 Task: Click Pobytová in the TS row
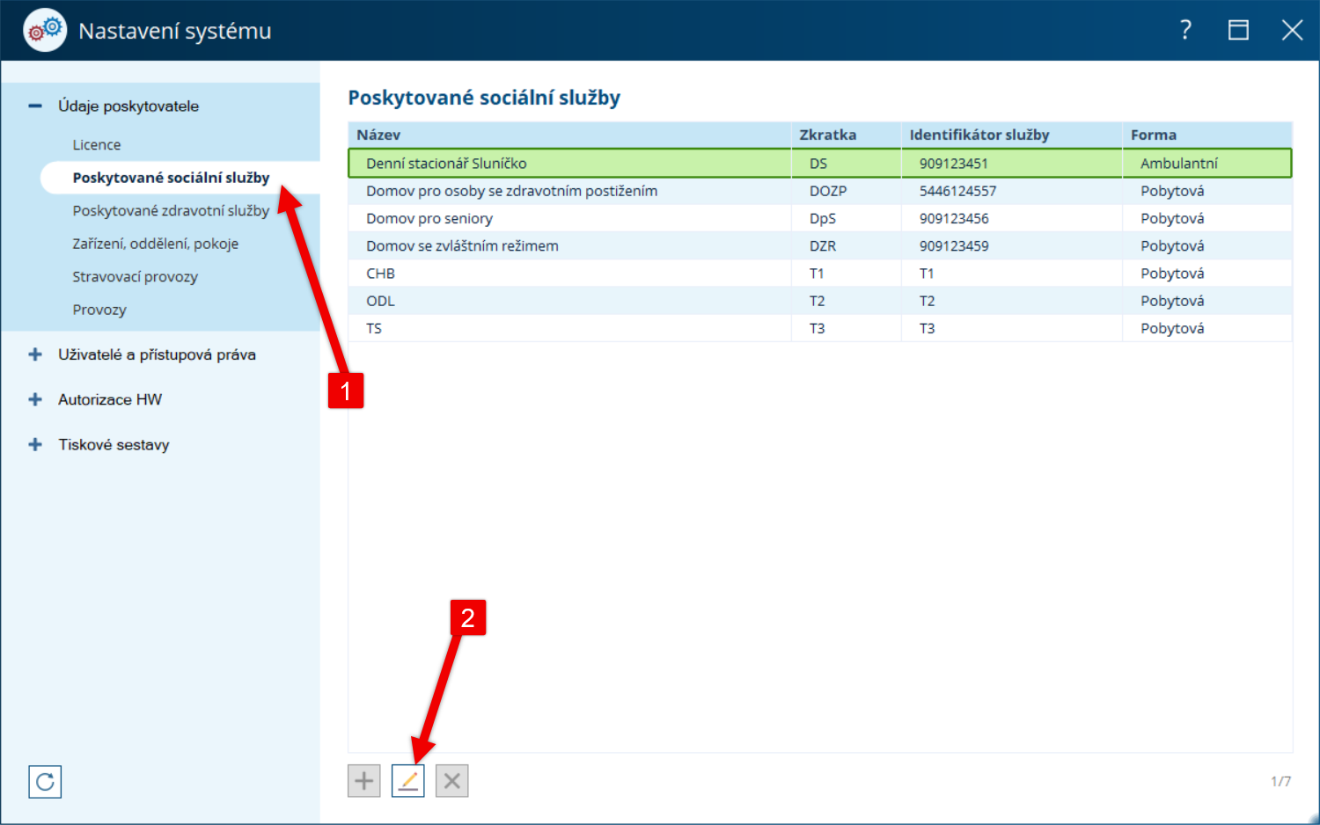(1172, 328)
